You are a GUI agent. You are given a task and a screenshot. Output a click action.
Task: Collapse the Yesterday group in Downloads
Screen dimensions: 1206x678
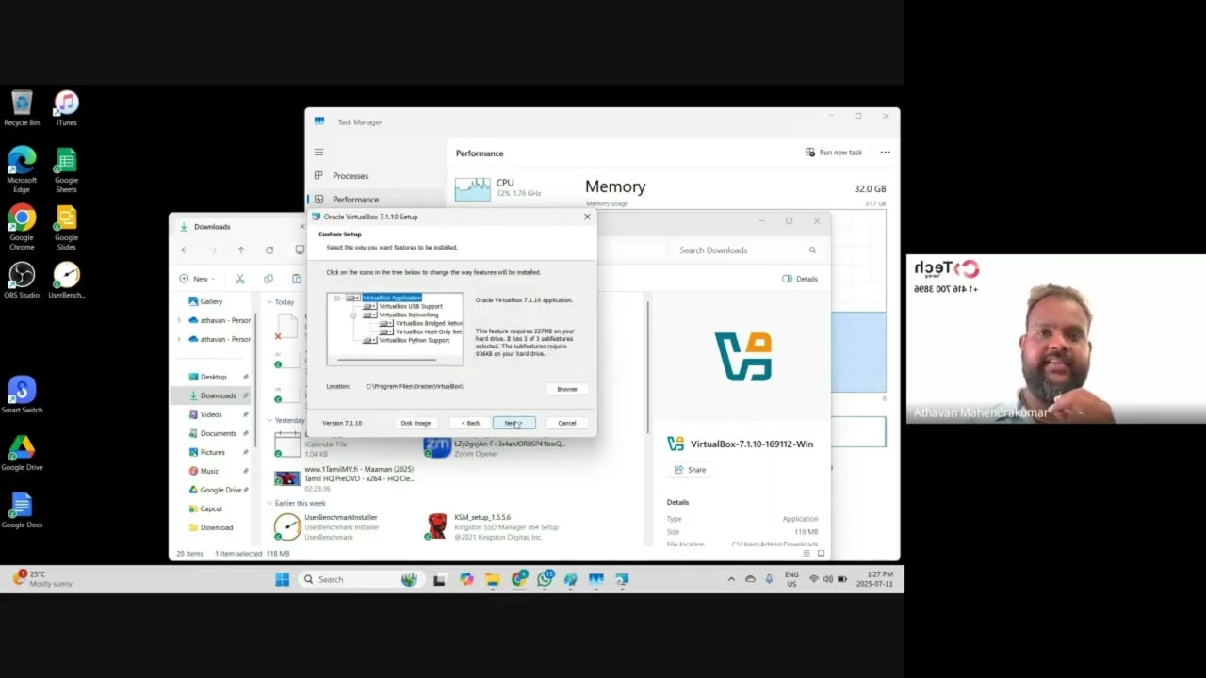269,420
